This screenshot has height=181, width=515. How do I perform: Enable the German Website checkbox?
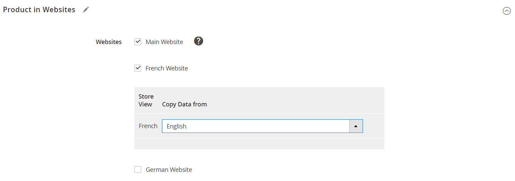pos(138,169)
